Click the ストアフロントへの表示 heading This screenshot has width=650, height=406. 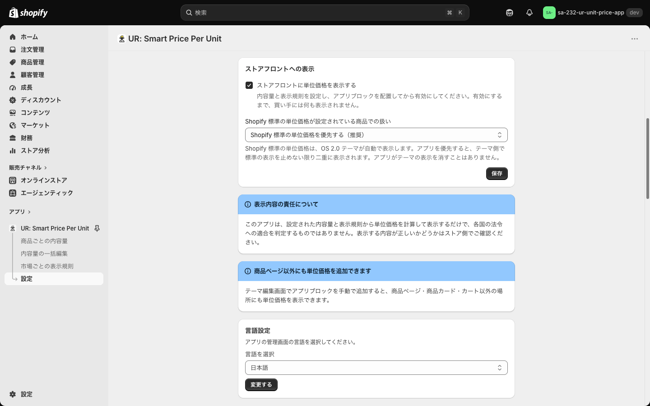coord(279,69)
